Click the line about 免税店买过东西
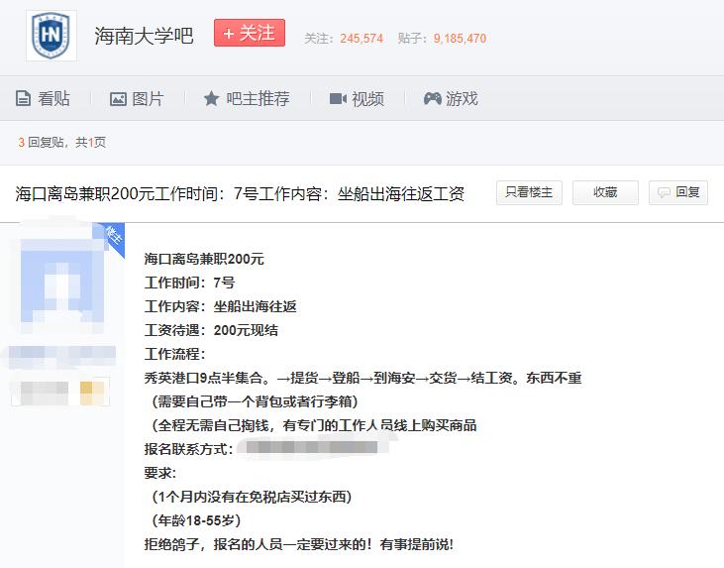The height and width of the screenshot is (568, 724). (x=252, y=497)
